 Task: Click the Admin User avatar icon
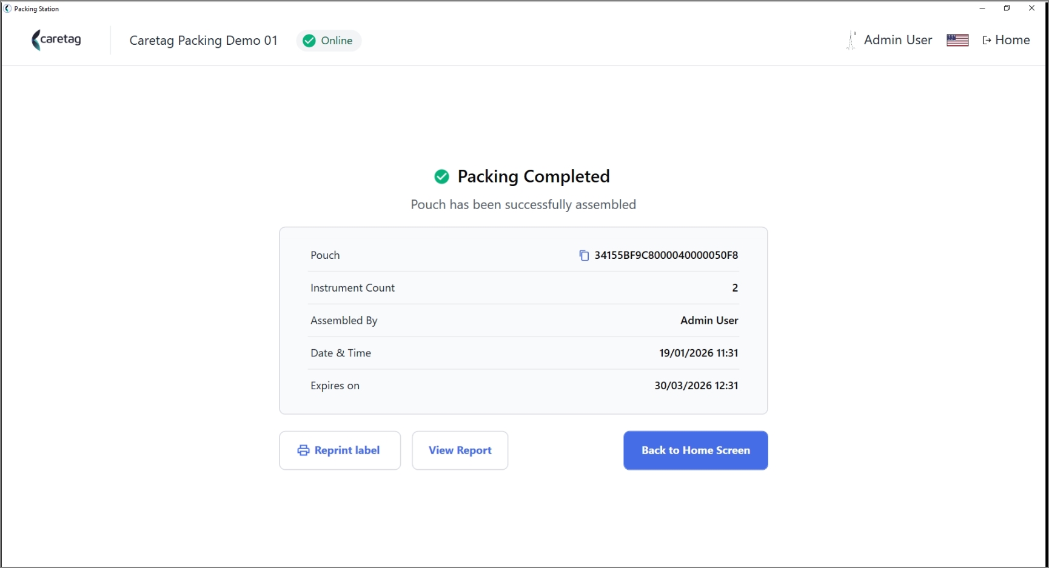(851, 40)
